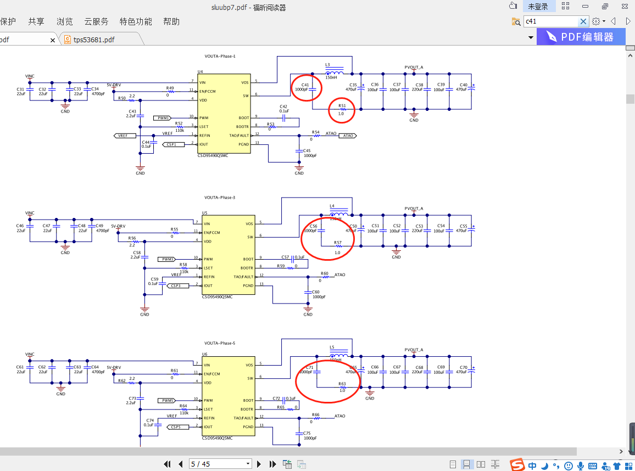This screenshot has width=635, height=471.
Task: Click the R51 1.0 resistor label
Action: (x=342, y=110)
